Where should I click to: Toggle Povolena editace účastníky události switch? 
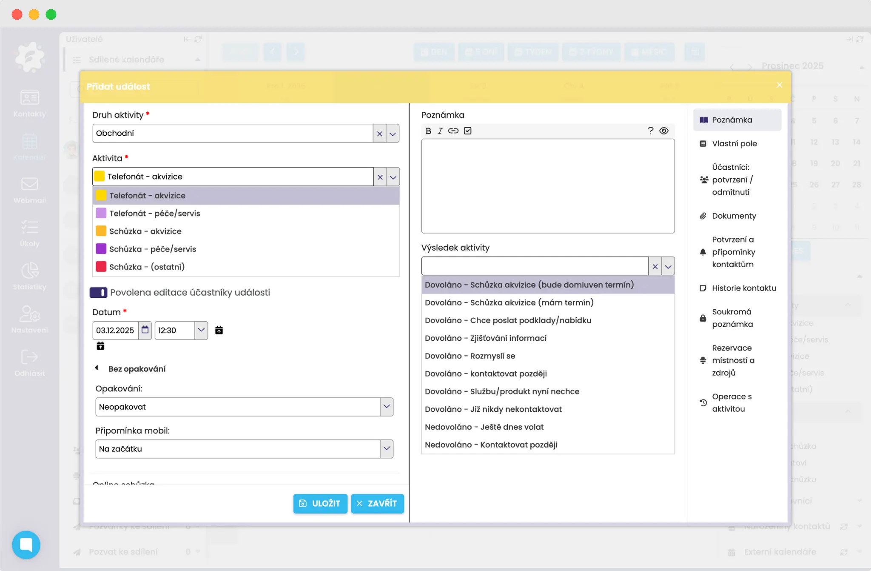(99, 293)
